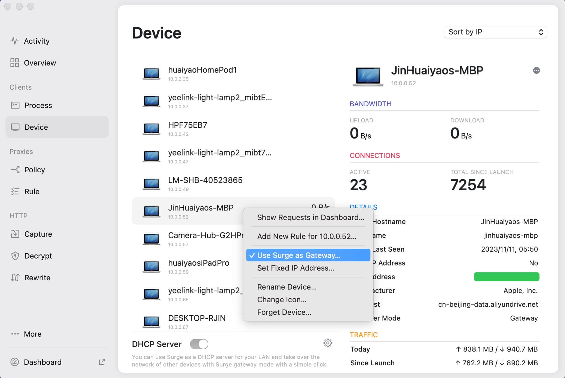Image resolution: width=565 pixels, height=378 pixels.
Task: Click the More ellipsis icon in sidebar
Action: tap(15, 334)
